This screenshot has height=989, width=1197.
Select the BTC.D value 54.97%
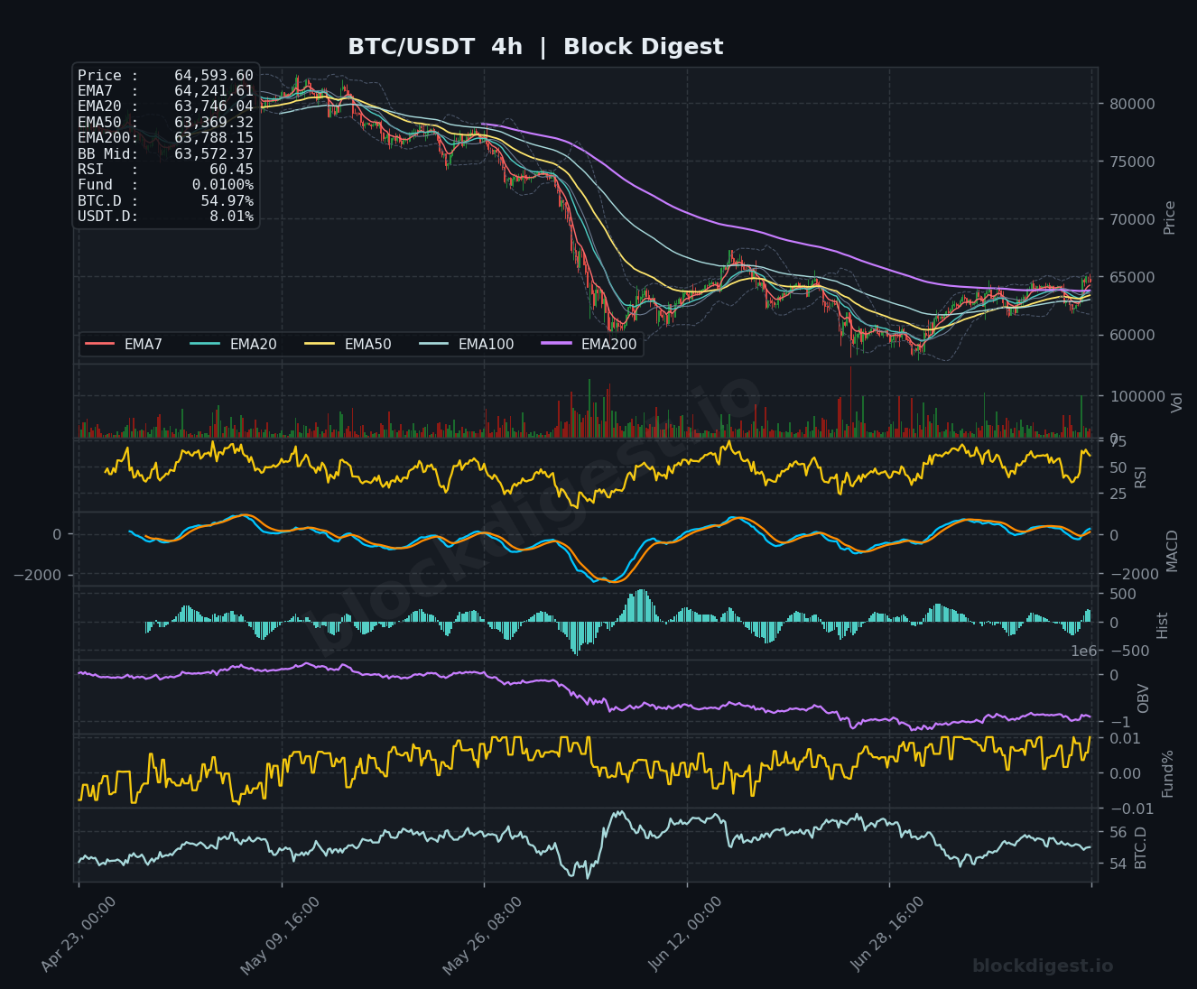(227, 201)
